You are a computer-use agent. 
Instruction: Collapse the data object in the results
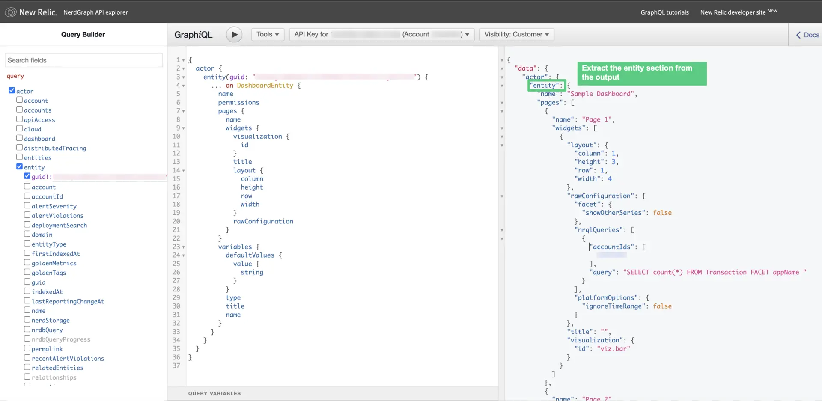point(502,69)
